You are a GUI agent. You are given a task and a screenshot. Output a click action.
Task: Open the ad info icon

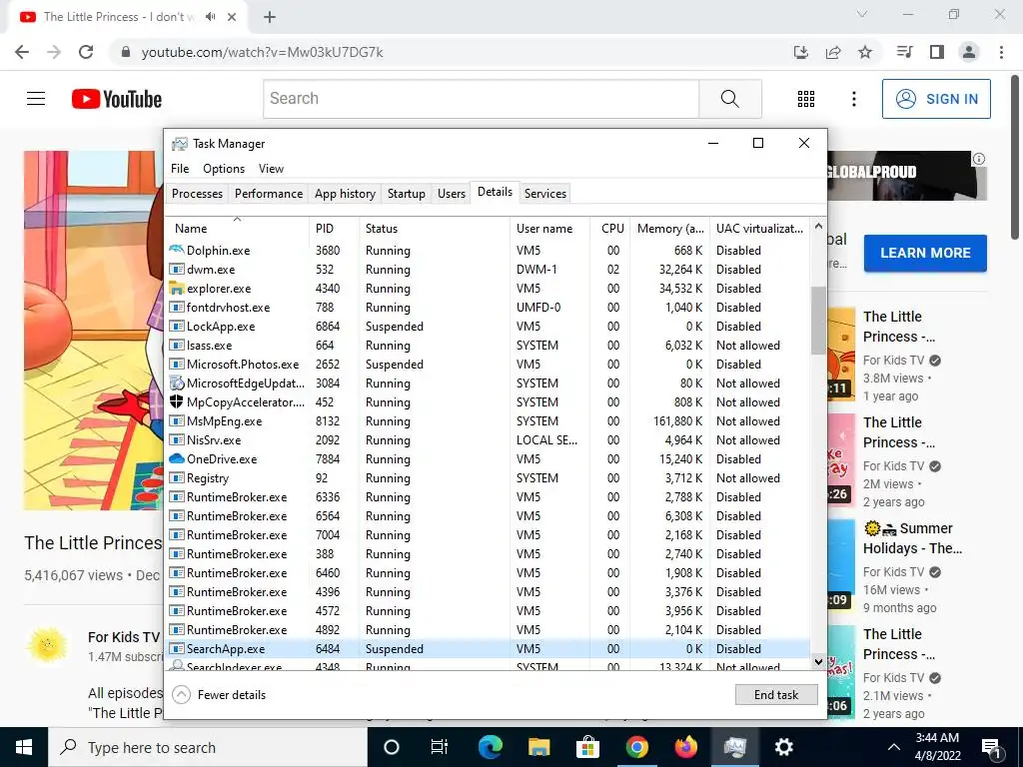tap(979, 159)
